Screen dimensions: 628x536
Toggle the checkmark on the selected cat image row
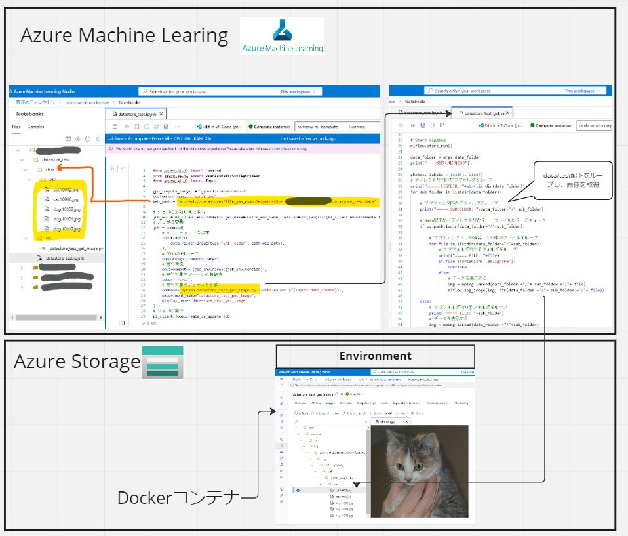(298, 490)
